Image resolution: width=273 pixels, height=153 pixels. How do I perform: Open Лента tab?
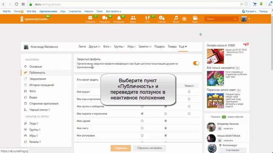click(x=82, y=46)
